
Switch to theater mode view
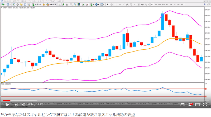(197, 105)
